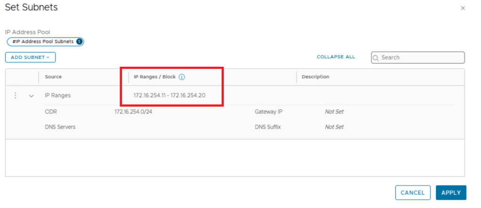Close the Set Subnets dialog
Screen dimensions: 481x208
pyautogui.click(x=463, y=8)
